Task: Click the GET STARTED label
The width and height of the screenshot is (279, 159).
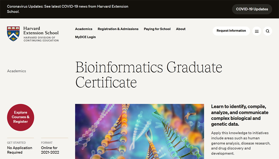Action: 16,143
